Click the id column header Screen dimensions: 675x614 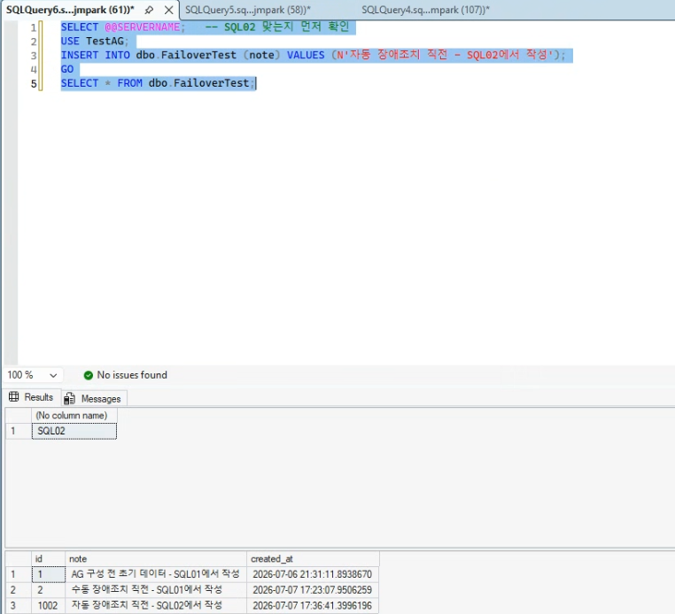click(x=48, y=559)
